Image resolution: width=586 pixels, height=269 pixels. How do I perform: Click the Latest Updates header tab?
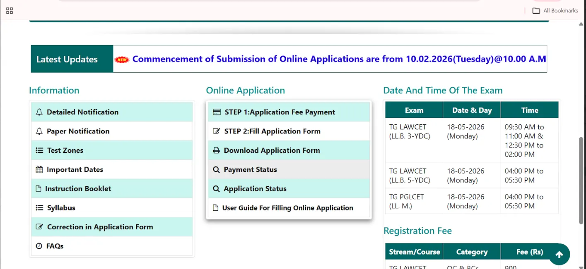67,59
